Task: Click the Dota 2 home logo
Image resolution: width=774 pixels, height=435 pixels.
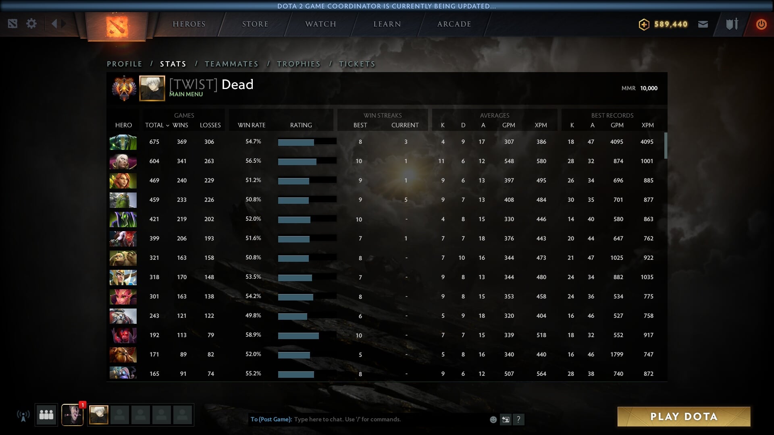Action: pos(117,26)
